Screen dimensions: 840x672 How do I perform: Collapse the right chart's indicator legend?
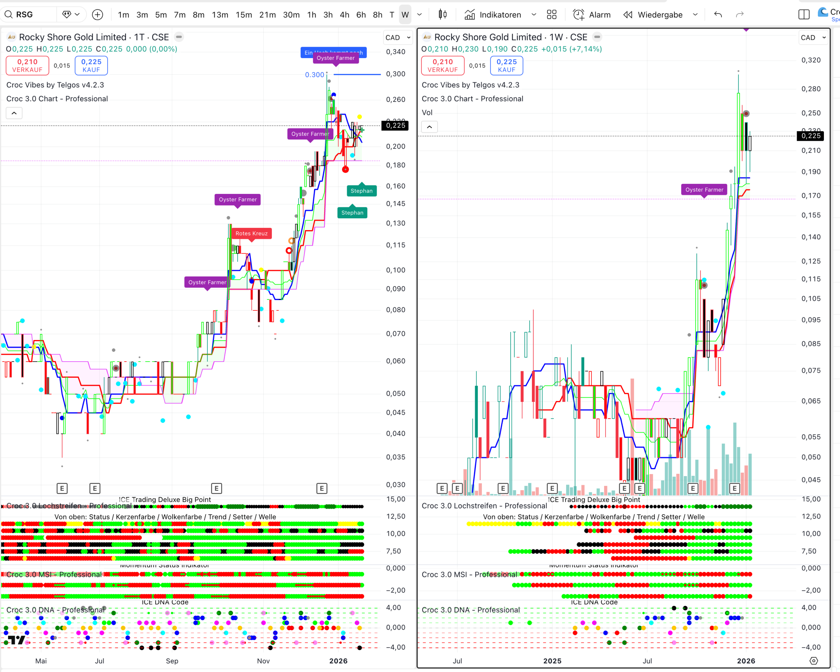pyautogui.click(x=429, y=127)
